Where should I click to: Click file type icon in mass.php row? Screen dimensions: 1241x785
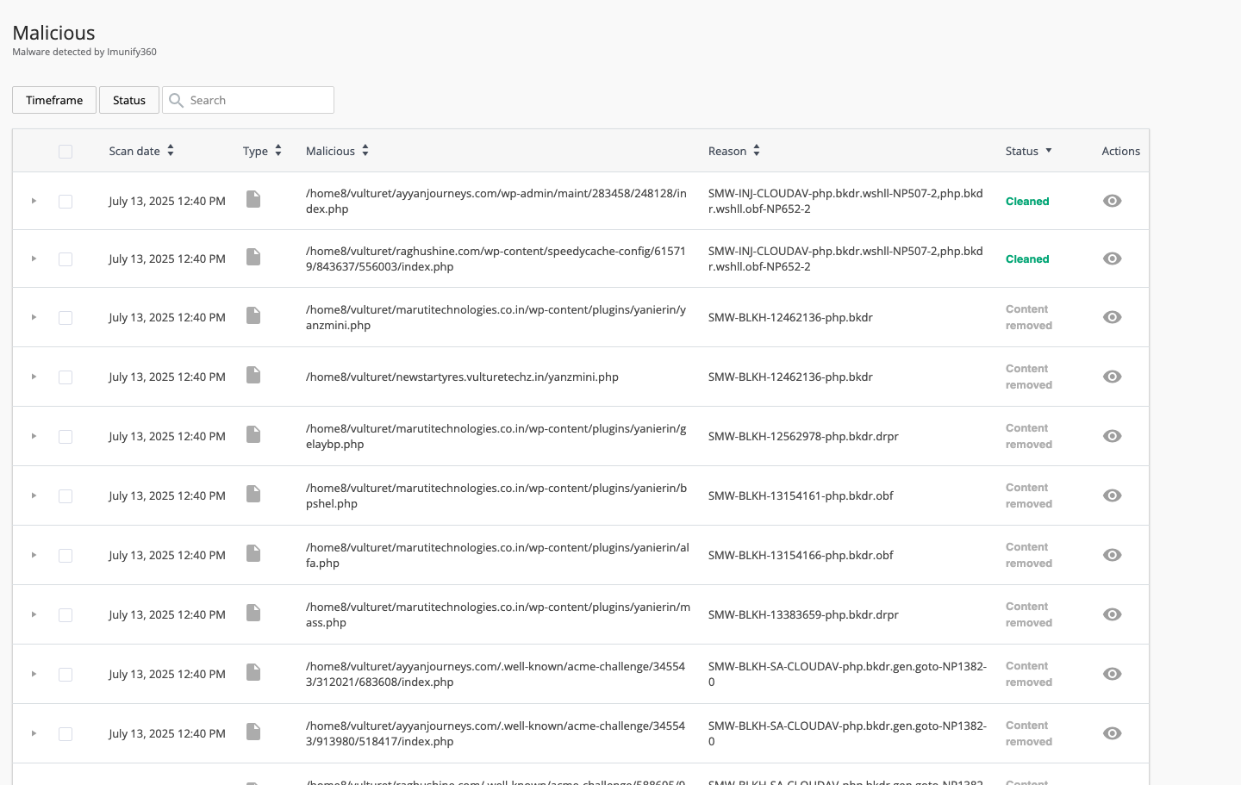[253, 613]
